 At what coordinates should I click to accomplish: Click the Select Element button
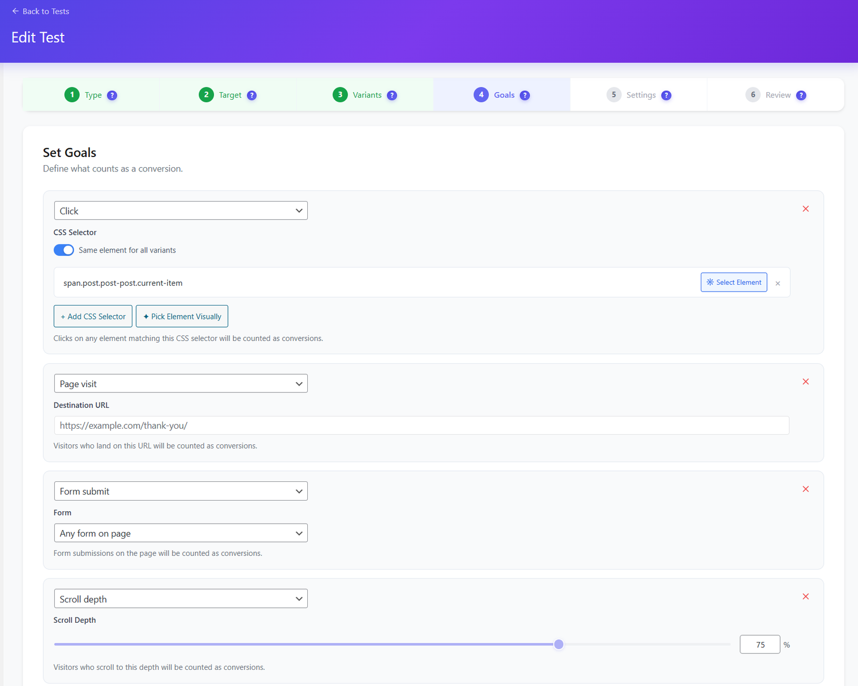734,282
